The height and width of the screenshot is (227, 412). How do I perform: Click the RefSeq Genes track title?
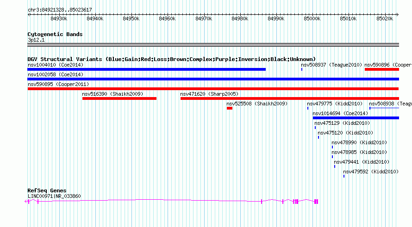pos(47,190)
